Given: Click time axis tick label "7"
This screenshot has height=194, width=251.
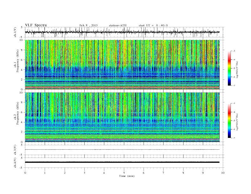Looking at the screenshot, I should (164, 173).
